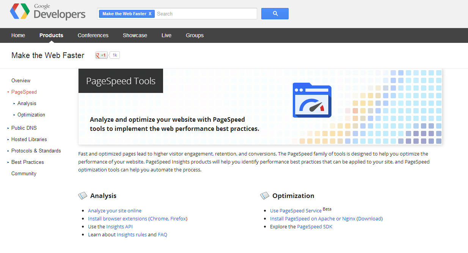
Task: Expand the Analysis sidebar arrow
Action: tap(14, 104)
